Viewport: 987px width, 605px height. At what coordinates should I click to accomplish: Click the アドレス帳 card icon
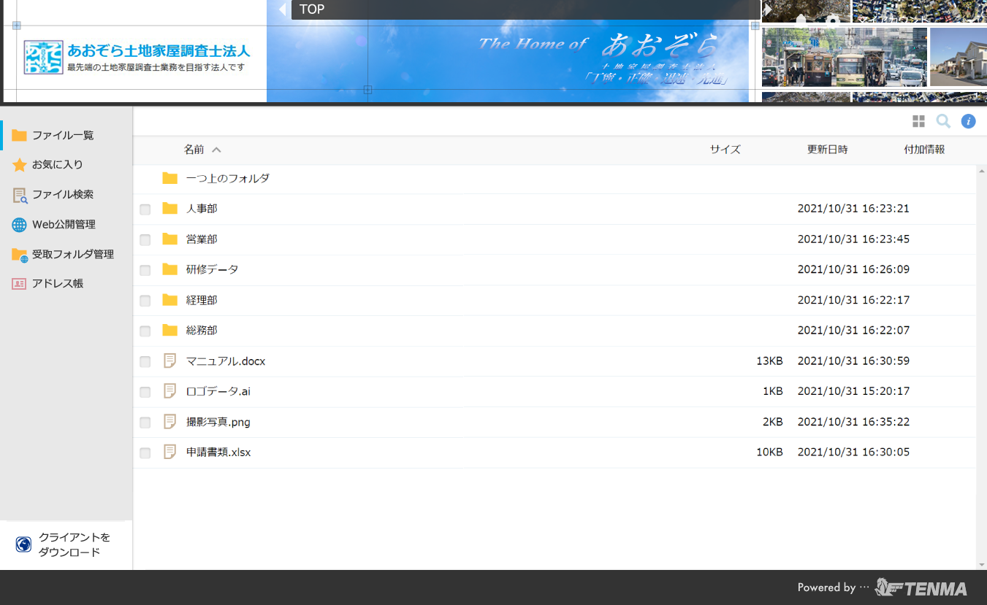click(20, 284)
